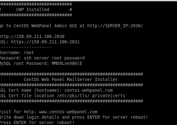Image resolution: width=177 pixels, height=125 pixels.
Task: Click the dashed separator line under SSL URL
Action: point(26,47)
